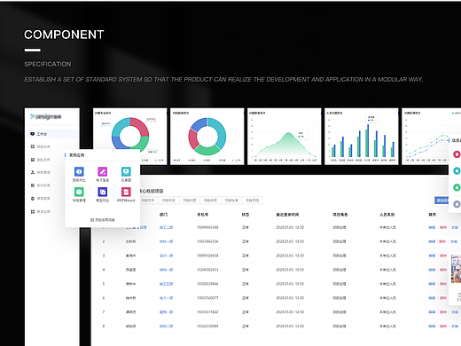Click the third action link in row 1
This screenshot has width=461, height=346.
[455, 227]
